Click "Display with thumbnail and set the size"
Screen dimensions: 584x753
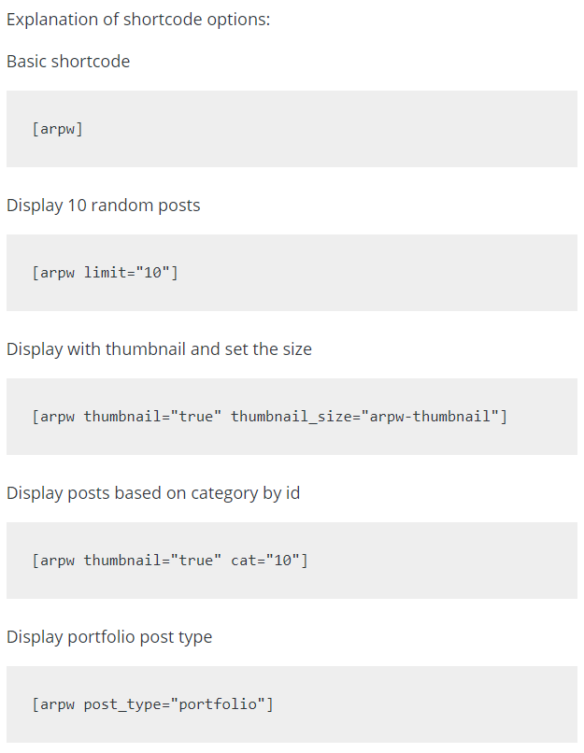159,349
